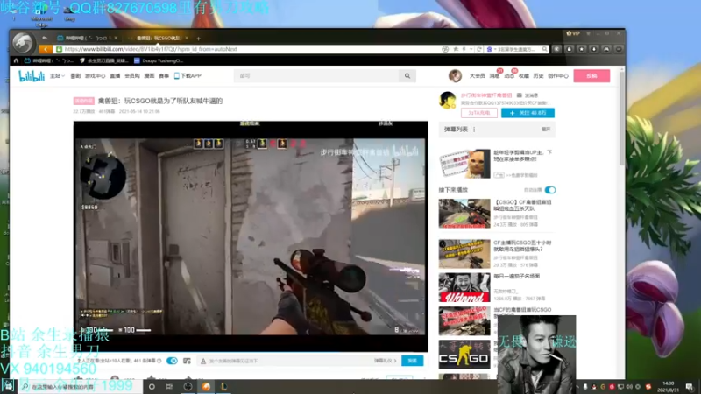
Task: Open the orange cat ad thumbnail
Action: coord(464,164)
